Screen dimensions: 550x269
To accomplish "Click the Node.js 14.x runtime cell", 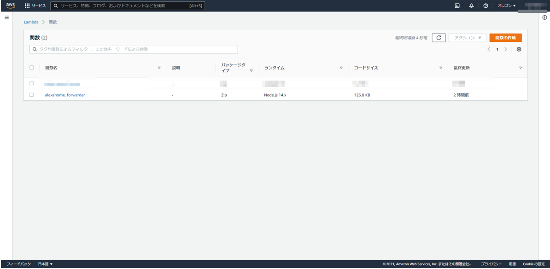I will (275, 95).
